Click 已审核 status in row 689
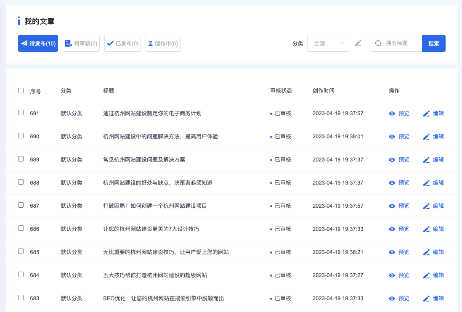Screen dimensions: 462x312 point(283,159)
